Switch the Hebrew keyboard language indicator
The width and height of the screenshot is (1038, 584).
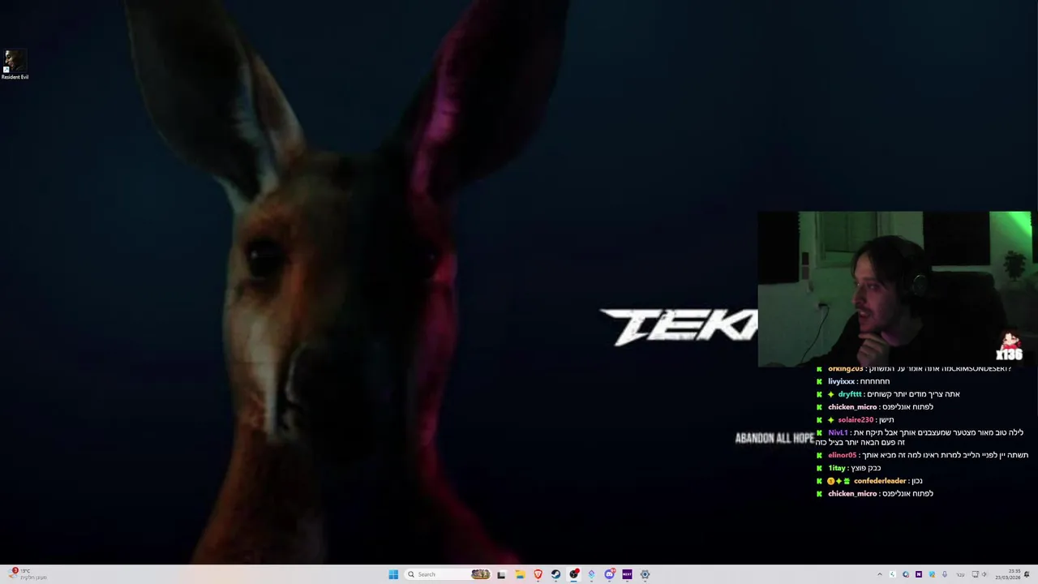click(961, 574)
